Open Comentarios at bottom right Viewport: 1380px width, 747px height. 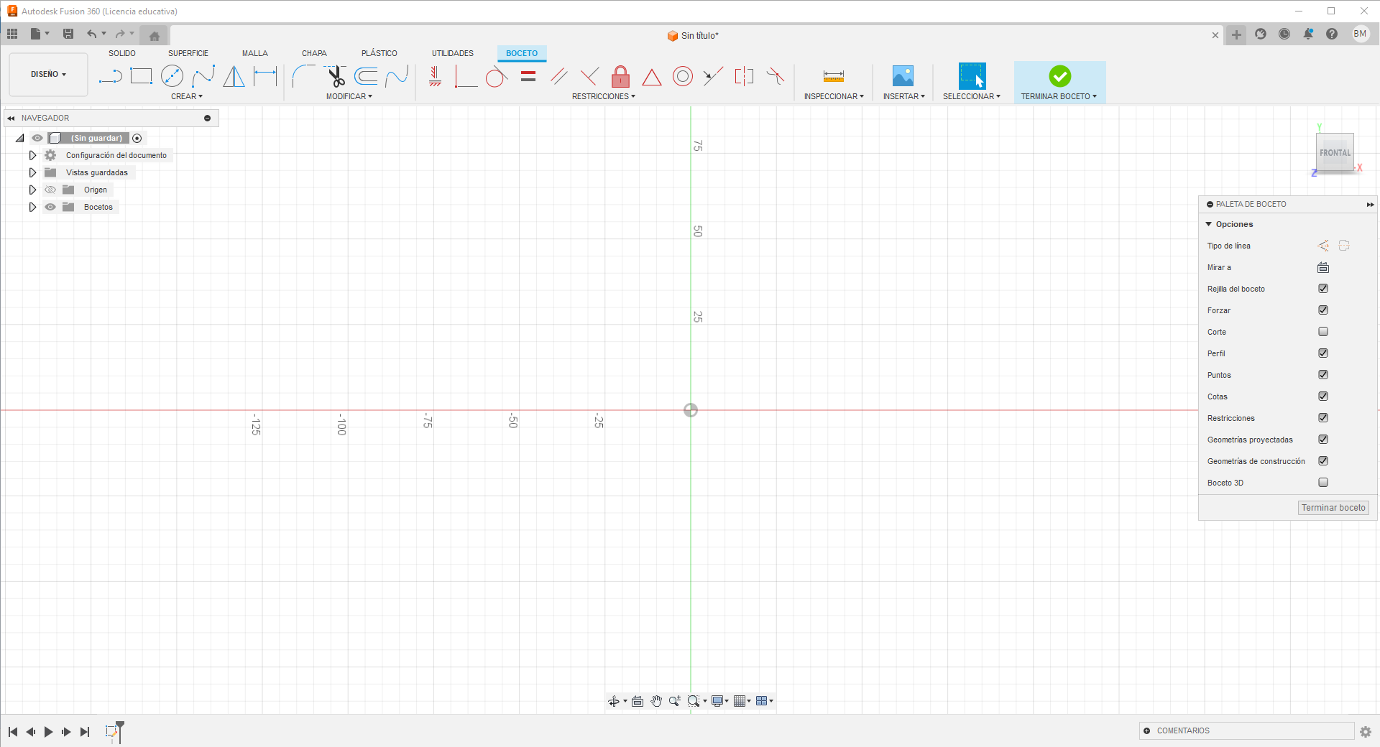(x=1182, y=730)
